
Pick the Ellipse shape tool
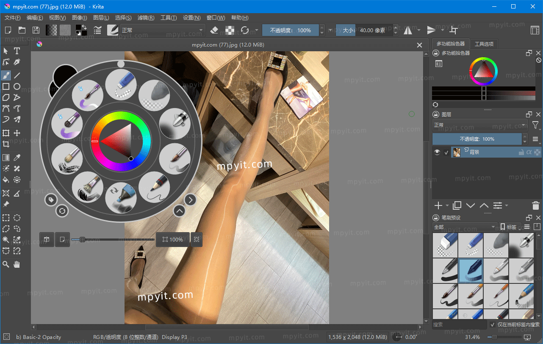pyautogui.click(x=17, y=86)
